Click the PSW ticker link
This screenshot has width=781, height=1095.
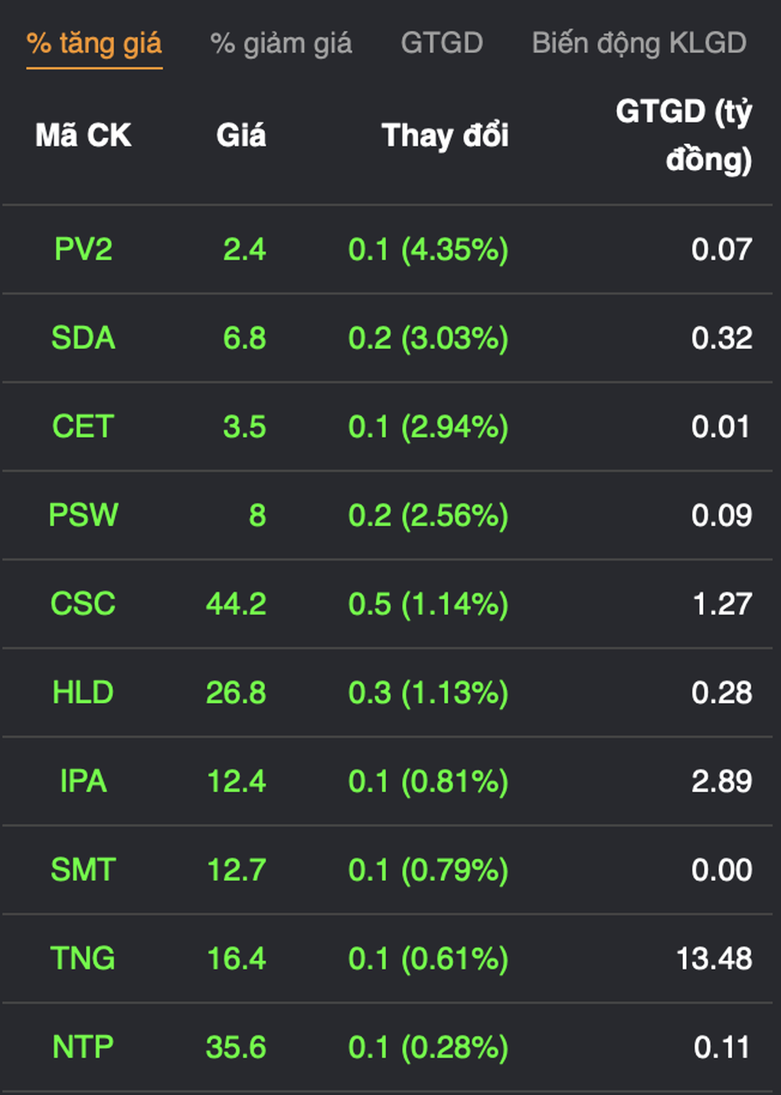83,515
